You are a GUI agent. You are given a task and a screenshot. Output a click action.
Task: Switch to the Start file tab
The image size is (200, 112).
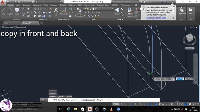tap(6, 23)
